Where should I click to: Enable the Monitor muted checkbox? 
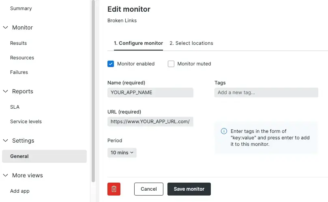coord(171,64)
